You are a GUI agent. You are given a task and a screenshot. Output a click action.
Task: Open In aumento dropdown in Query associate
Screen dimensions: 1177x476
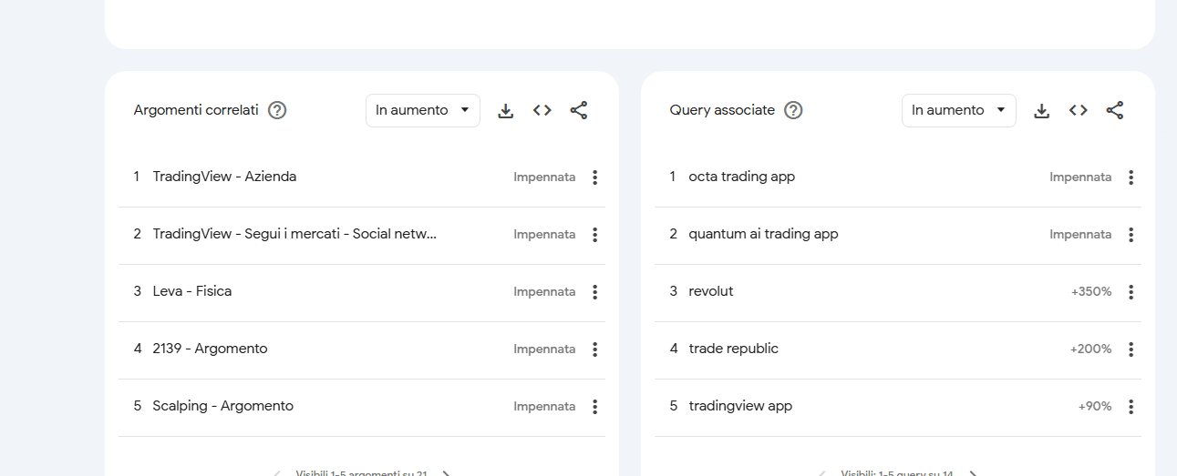(959, 110)
